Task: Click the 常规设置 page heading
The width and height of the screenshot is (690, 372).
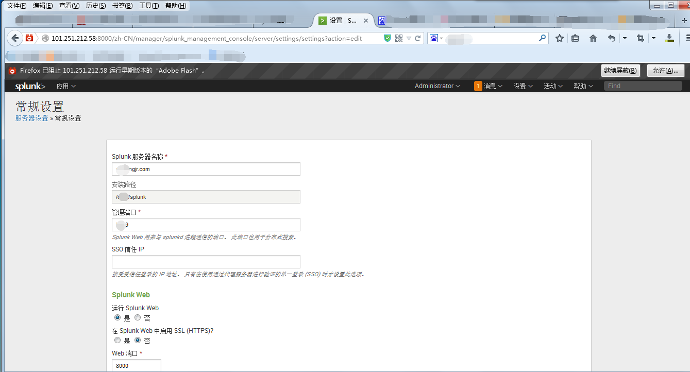Action: click(x=40, y=107)
